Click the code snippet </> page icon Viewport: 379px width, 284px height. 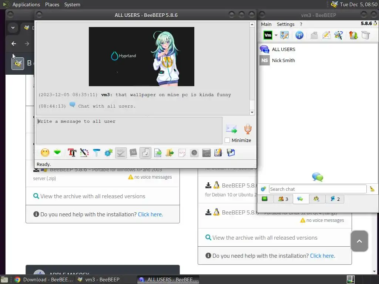pyautogui.click(x=182, y=153)
